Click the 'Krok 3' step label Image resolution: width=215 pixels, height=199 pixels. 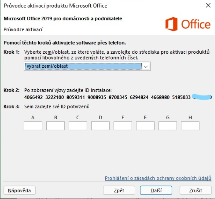(11, 106)
